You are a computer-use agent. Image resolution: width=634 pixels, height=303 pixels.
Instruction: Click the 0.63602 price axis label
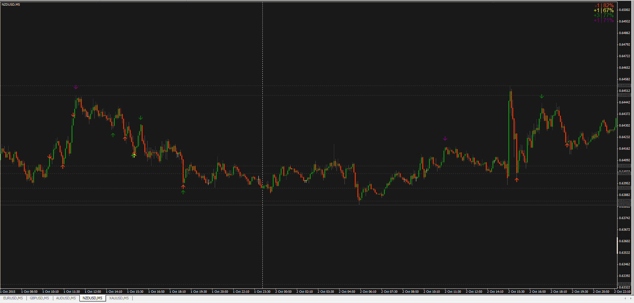(x=624, y=241)
